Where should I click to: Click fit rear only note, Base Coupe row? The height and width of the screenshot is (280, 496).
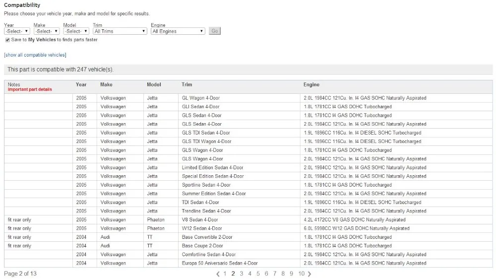pyautogui.click(x=19, y=246)
